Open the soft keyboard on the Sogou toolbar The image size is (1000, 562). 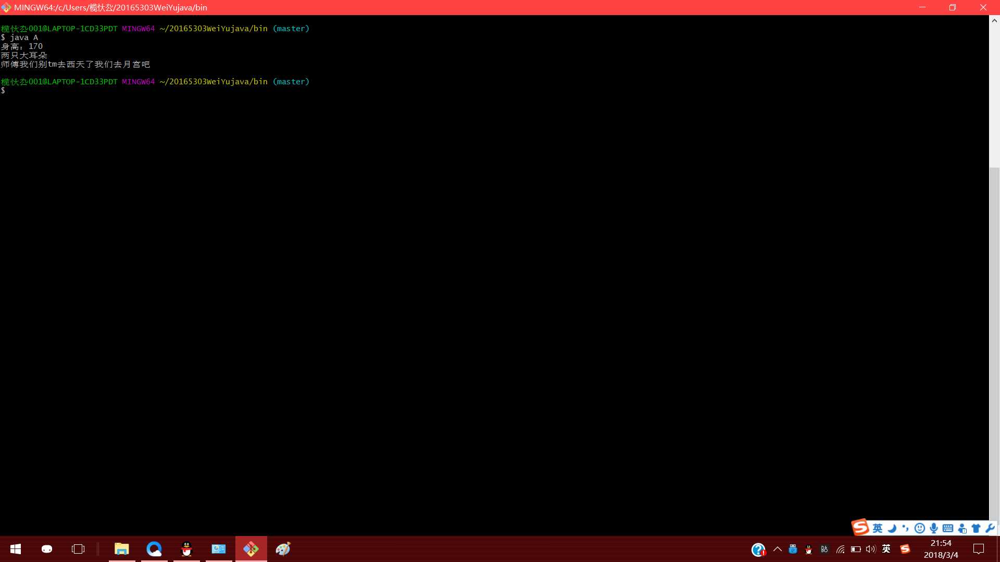click(948, 529)
